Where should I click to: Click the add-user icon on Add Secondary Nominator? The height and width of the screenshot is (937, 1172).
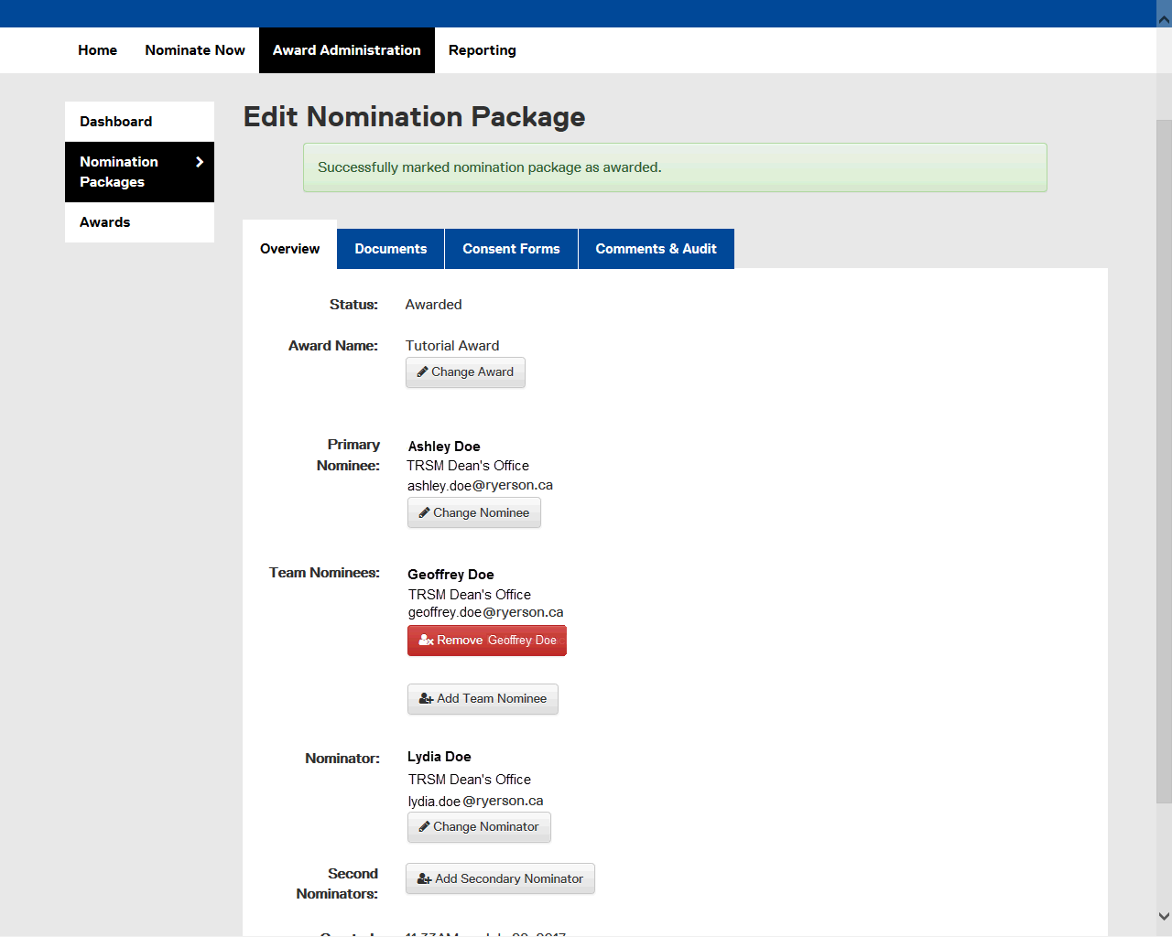(424, 879)
